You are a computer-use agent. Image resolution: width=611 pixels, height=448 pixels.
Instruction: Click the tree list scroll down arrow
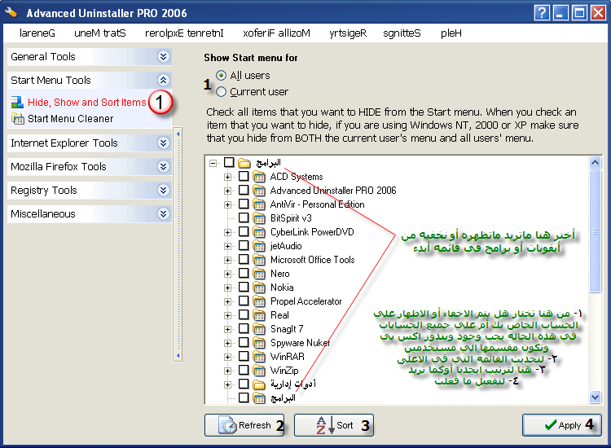point(595,397)
